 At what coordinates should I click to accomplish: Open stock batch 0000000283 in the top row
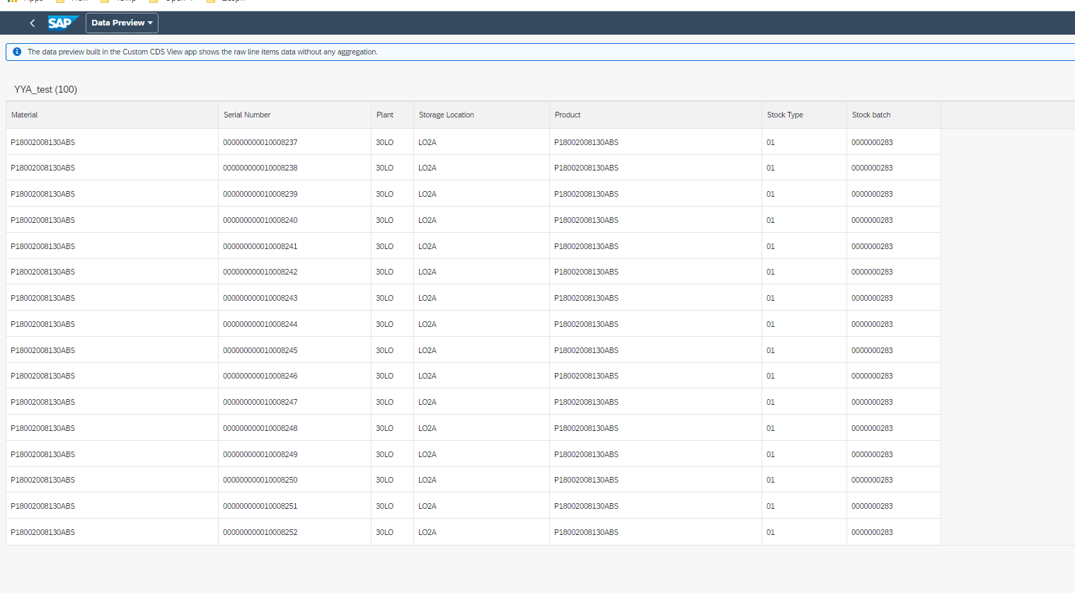coord(871,142)
